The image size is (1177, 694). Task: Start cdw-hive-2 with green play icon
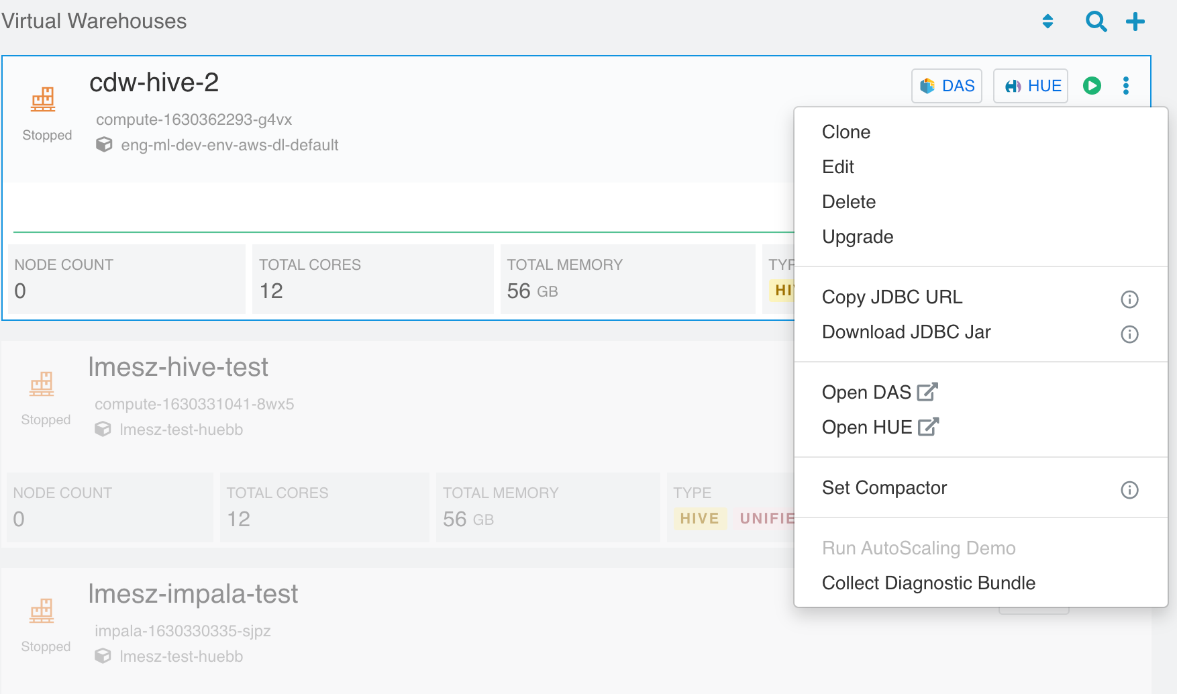point(1092,86)
